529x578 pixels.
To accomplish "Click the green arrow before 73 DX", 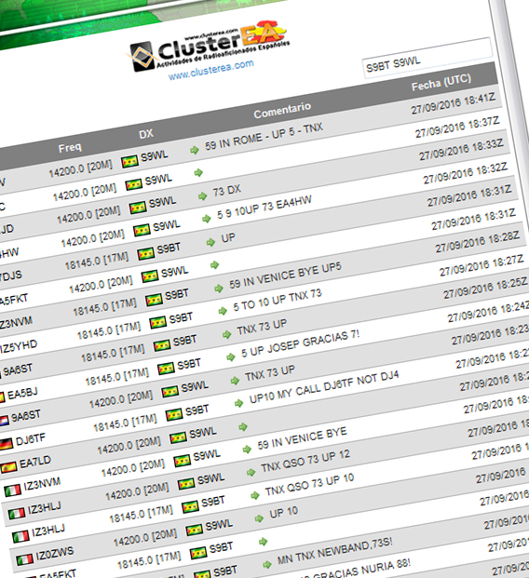I will [x=202, y=195].
